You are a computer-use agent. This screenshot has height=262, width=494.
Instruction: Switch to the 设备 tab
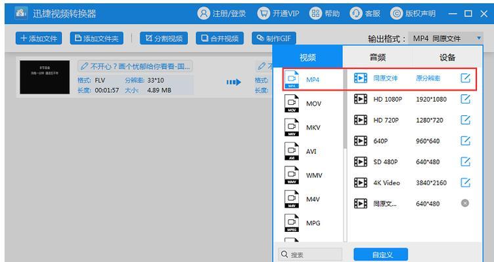(x=447, y=57)
